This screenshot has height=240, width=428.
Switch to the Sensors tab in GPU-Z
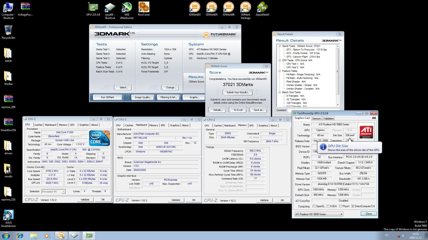tap(316, 118)
